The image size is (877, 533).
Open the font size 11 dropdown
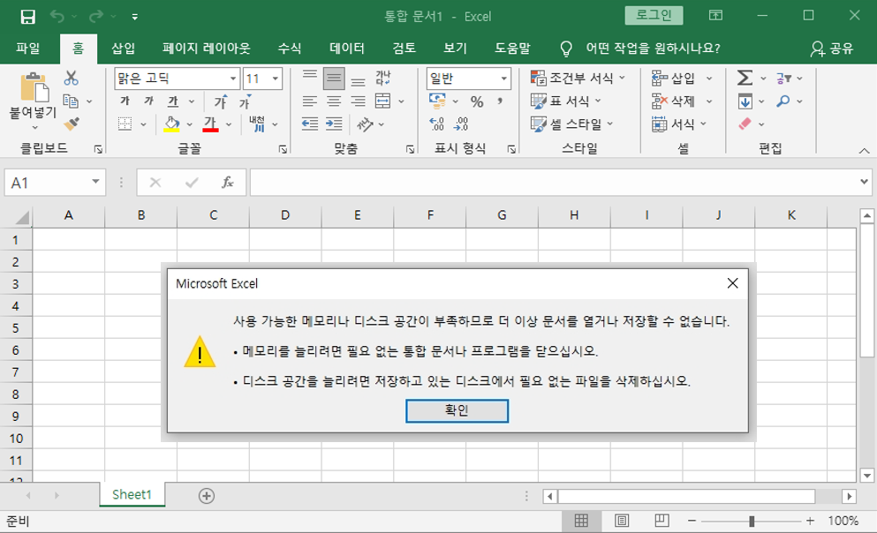point(276,79)
